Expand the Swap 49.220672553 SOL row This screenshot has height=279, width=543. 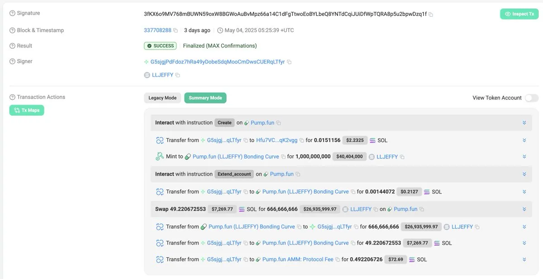coord(524,209)
